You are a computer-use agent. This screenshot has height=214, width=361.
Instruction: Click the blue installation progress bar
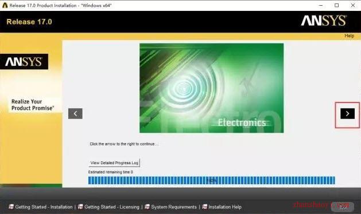[x=212, y=180]
